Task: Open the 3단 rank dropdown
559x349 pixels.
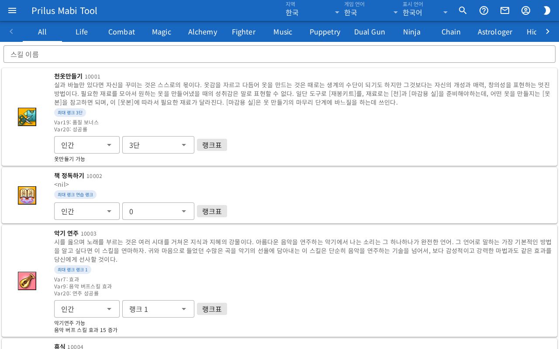Action: [x=158, y=145]
